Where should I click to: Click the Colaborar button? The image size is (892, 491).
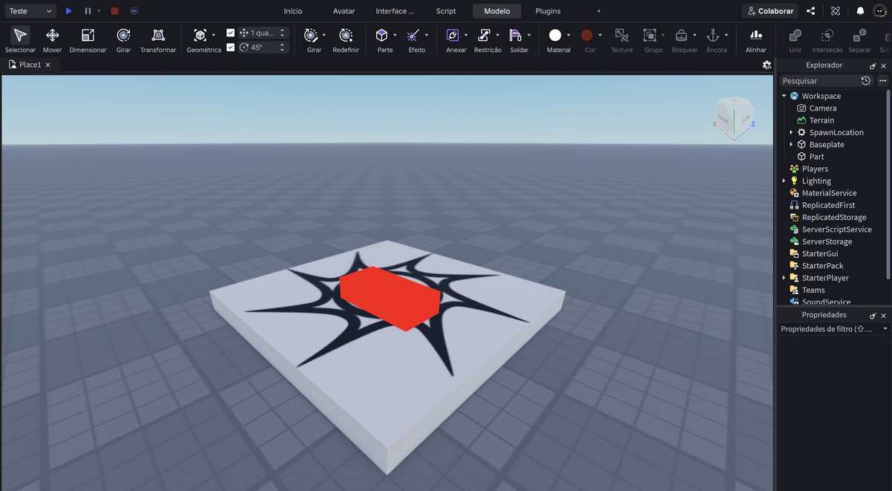click(x=770, y=11)
